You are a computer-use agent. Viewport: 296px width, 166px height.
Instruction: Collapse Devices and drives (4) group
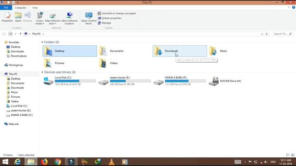point(42,72)
